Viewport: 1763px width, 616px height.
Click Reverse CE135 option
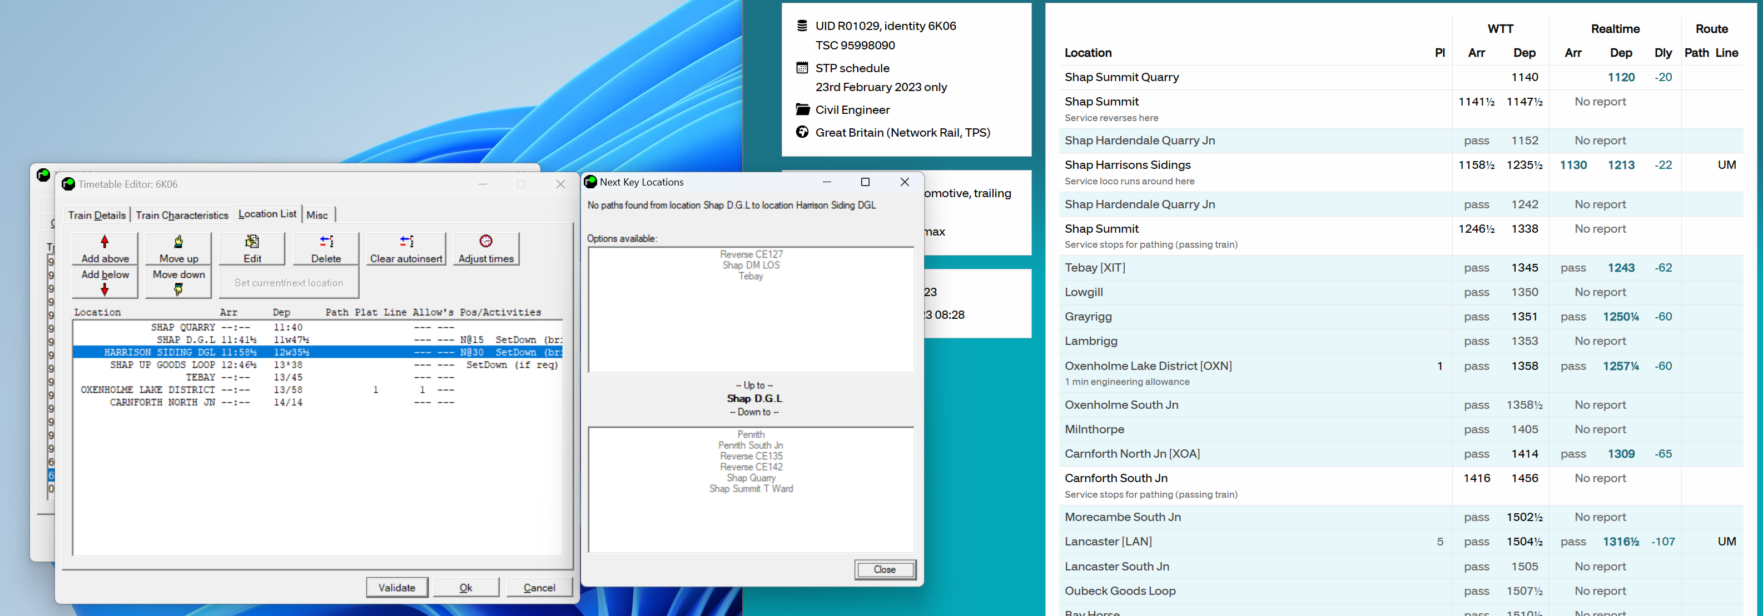[751, 456]
